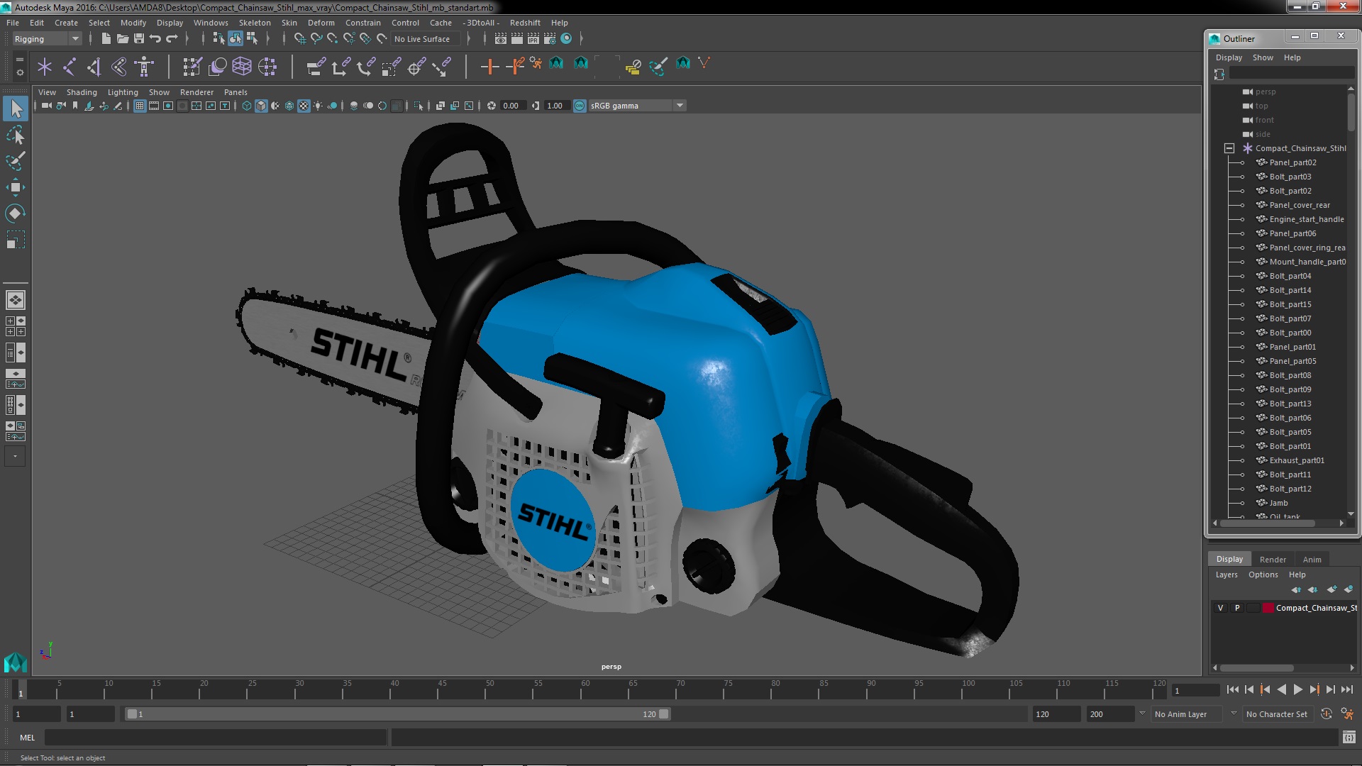The width and height of the screenshot is (1362, 766).
Task: Click the Compact_Chainsaw layer red color swatch
Action: (1268, 608)
